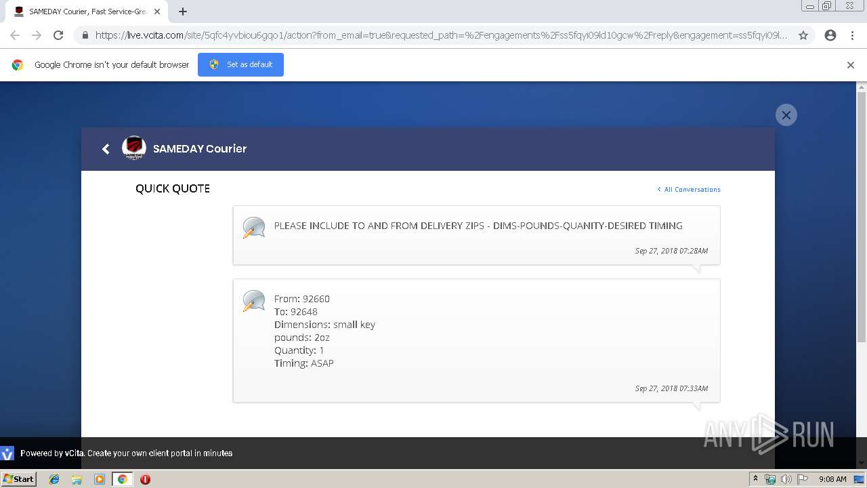Click the Timing: ASAP line
Image resolution: width=867 pixels, height=488 pixels.
click(x=304, y=363)
